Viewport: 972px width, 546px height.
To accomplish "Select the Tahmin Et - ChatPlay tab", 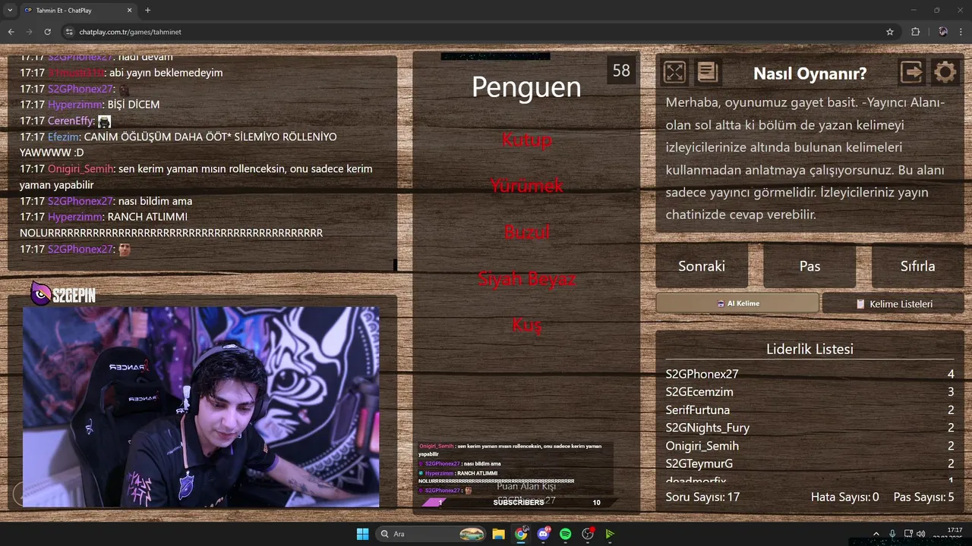I will point(77,10).
